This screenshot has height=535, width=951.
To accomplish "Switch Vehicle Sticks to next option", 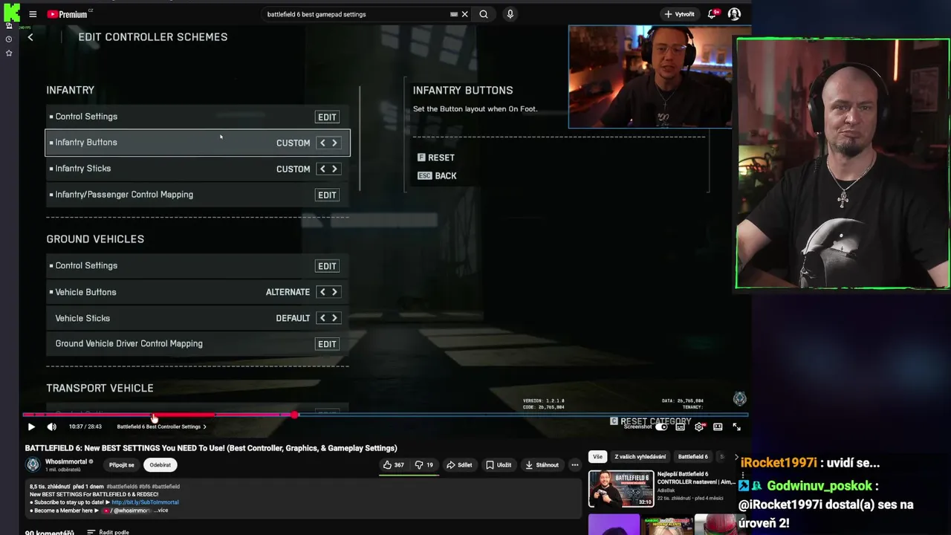I will coord(334,318).
